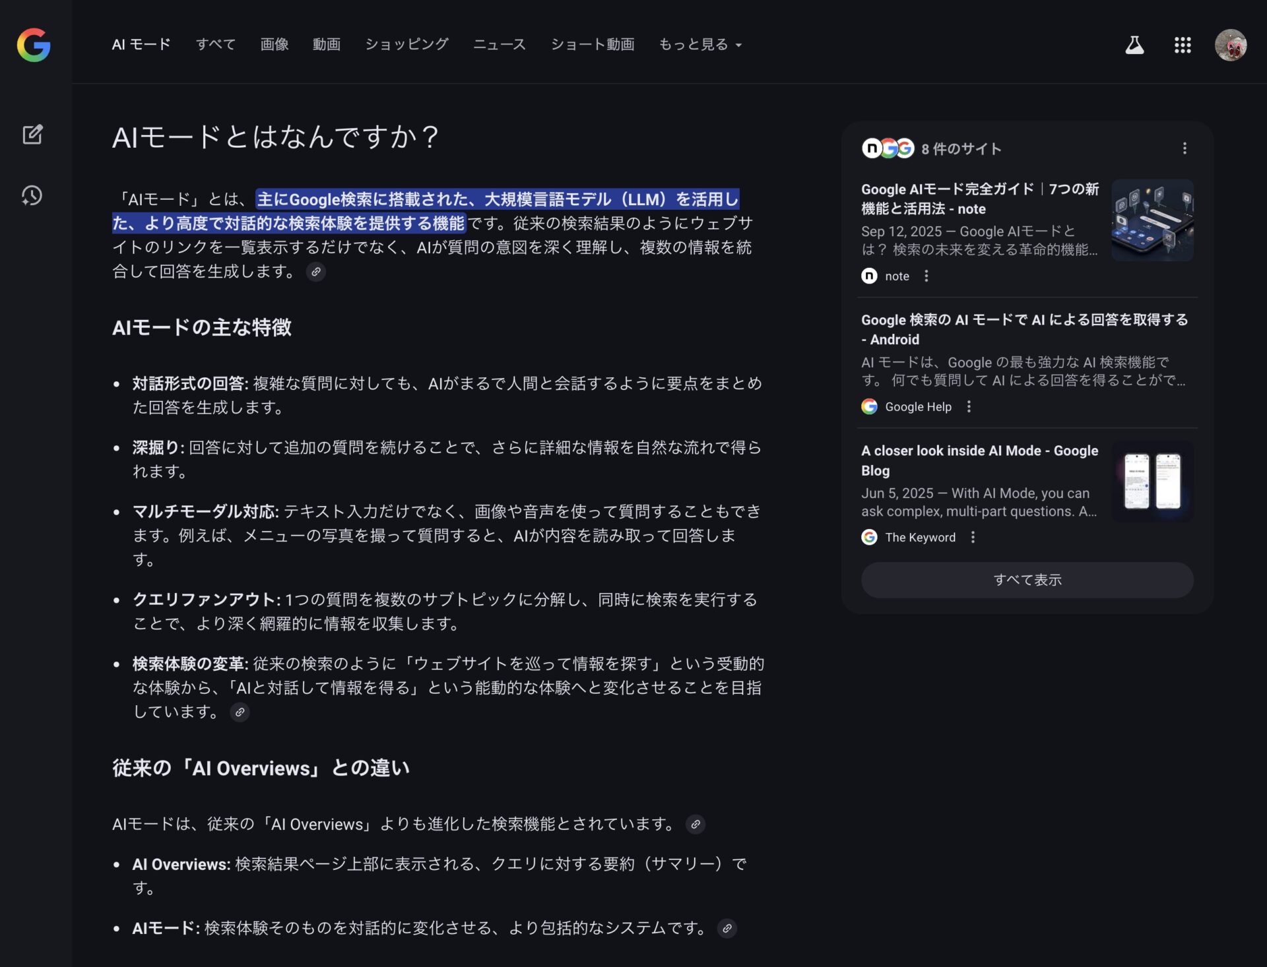Click the マルチモーダル対応 bullet label

(206, 511)
